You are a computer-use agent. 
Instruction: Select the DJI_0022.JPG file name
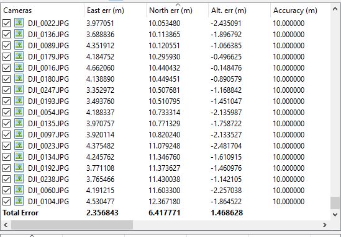[x=48, y=24]
